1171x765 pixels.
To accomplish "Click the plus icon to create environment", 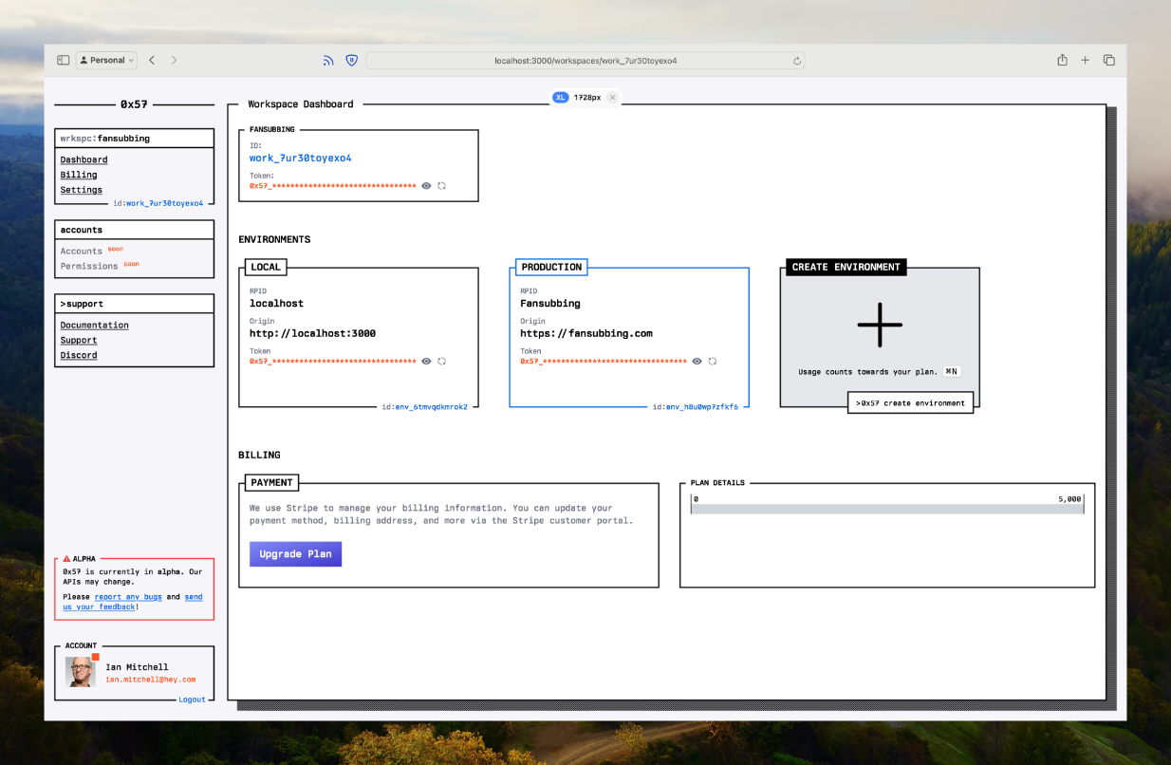I will [879, 325].
